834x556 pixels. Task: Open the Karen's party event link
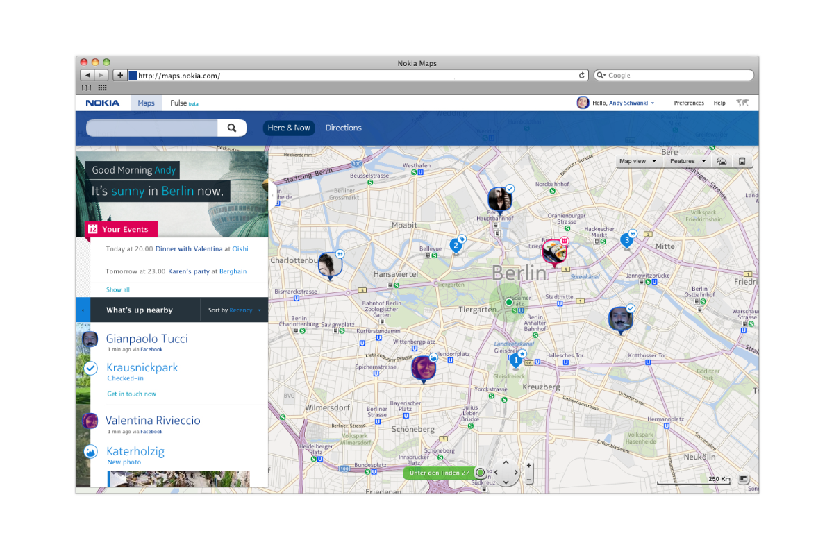point(189,271)
